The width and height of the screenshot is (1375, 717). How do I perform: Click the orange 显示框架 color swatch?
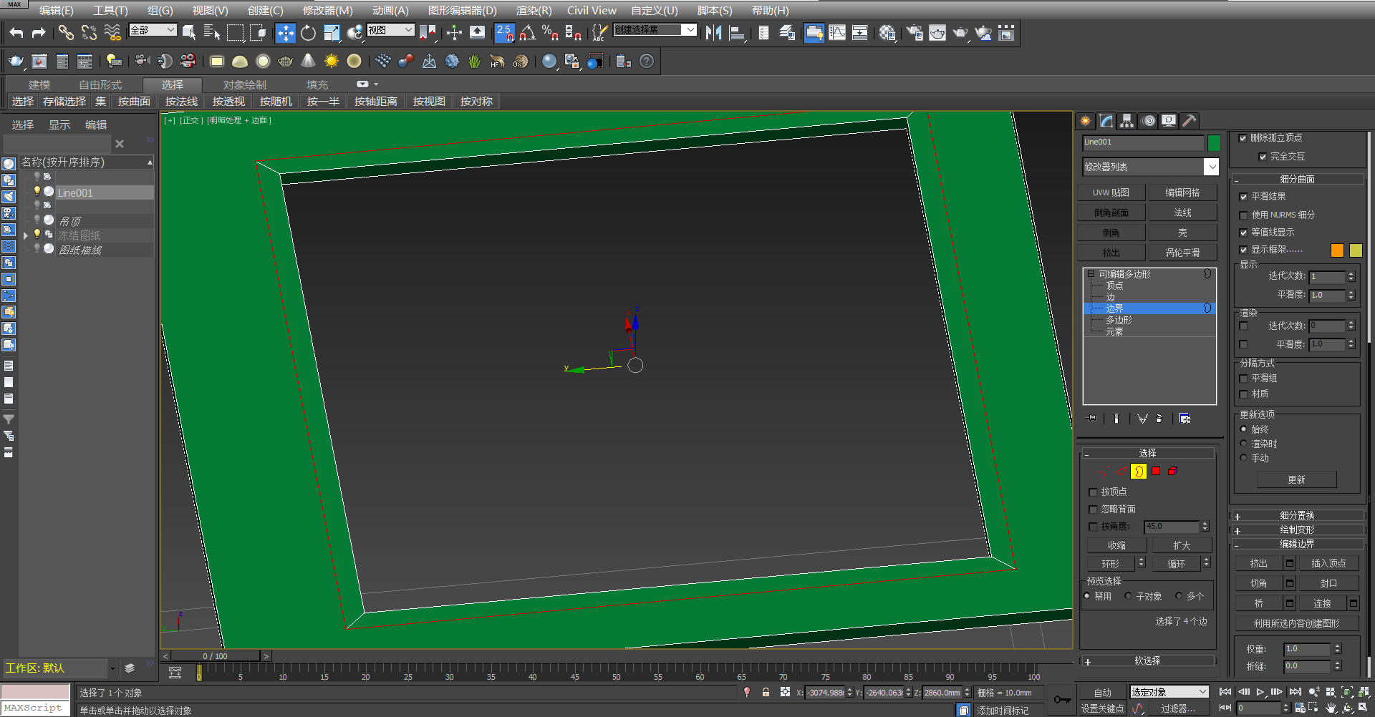point(1336,250)
